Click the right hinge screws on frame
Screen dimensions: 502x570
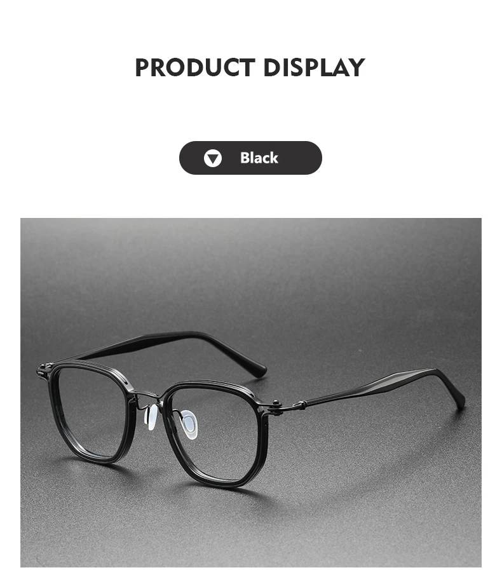tap(278, 404)
